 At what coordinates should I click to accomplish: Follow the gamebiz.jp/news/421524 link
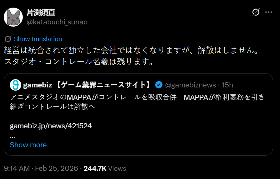point(51,126)
